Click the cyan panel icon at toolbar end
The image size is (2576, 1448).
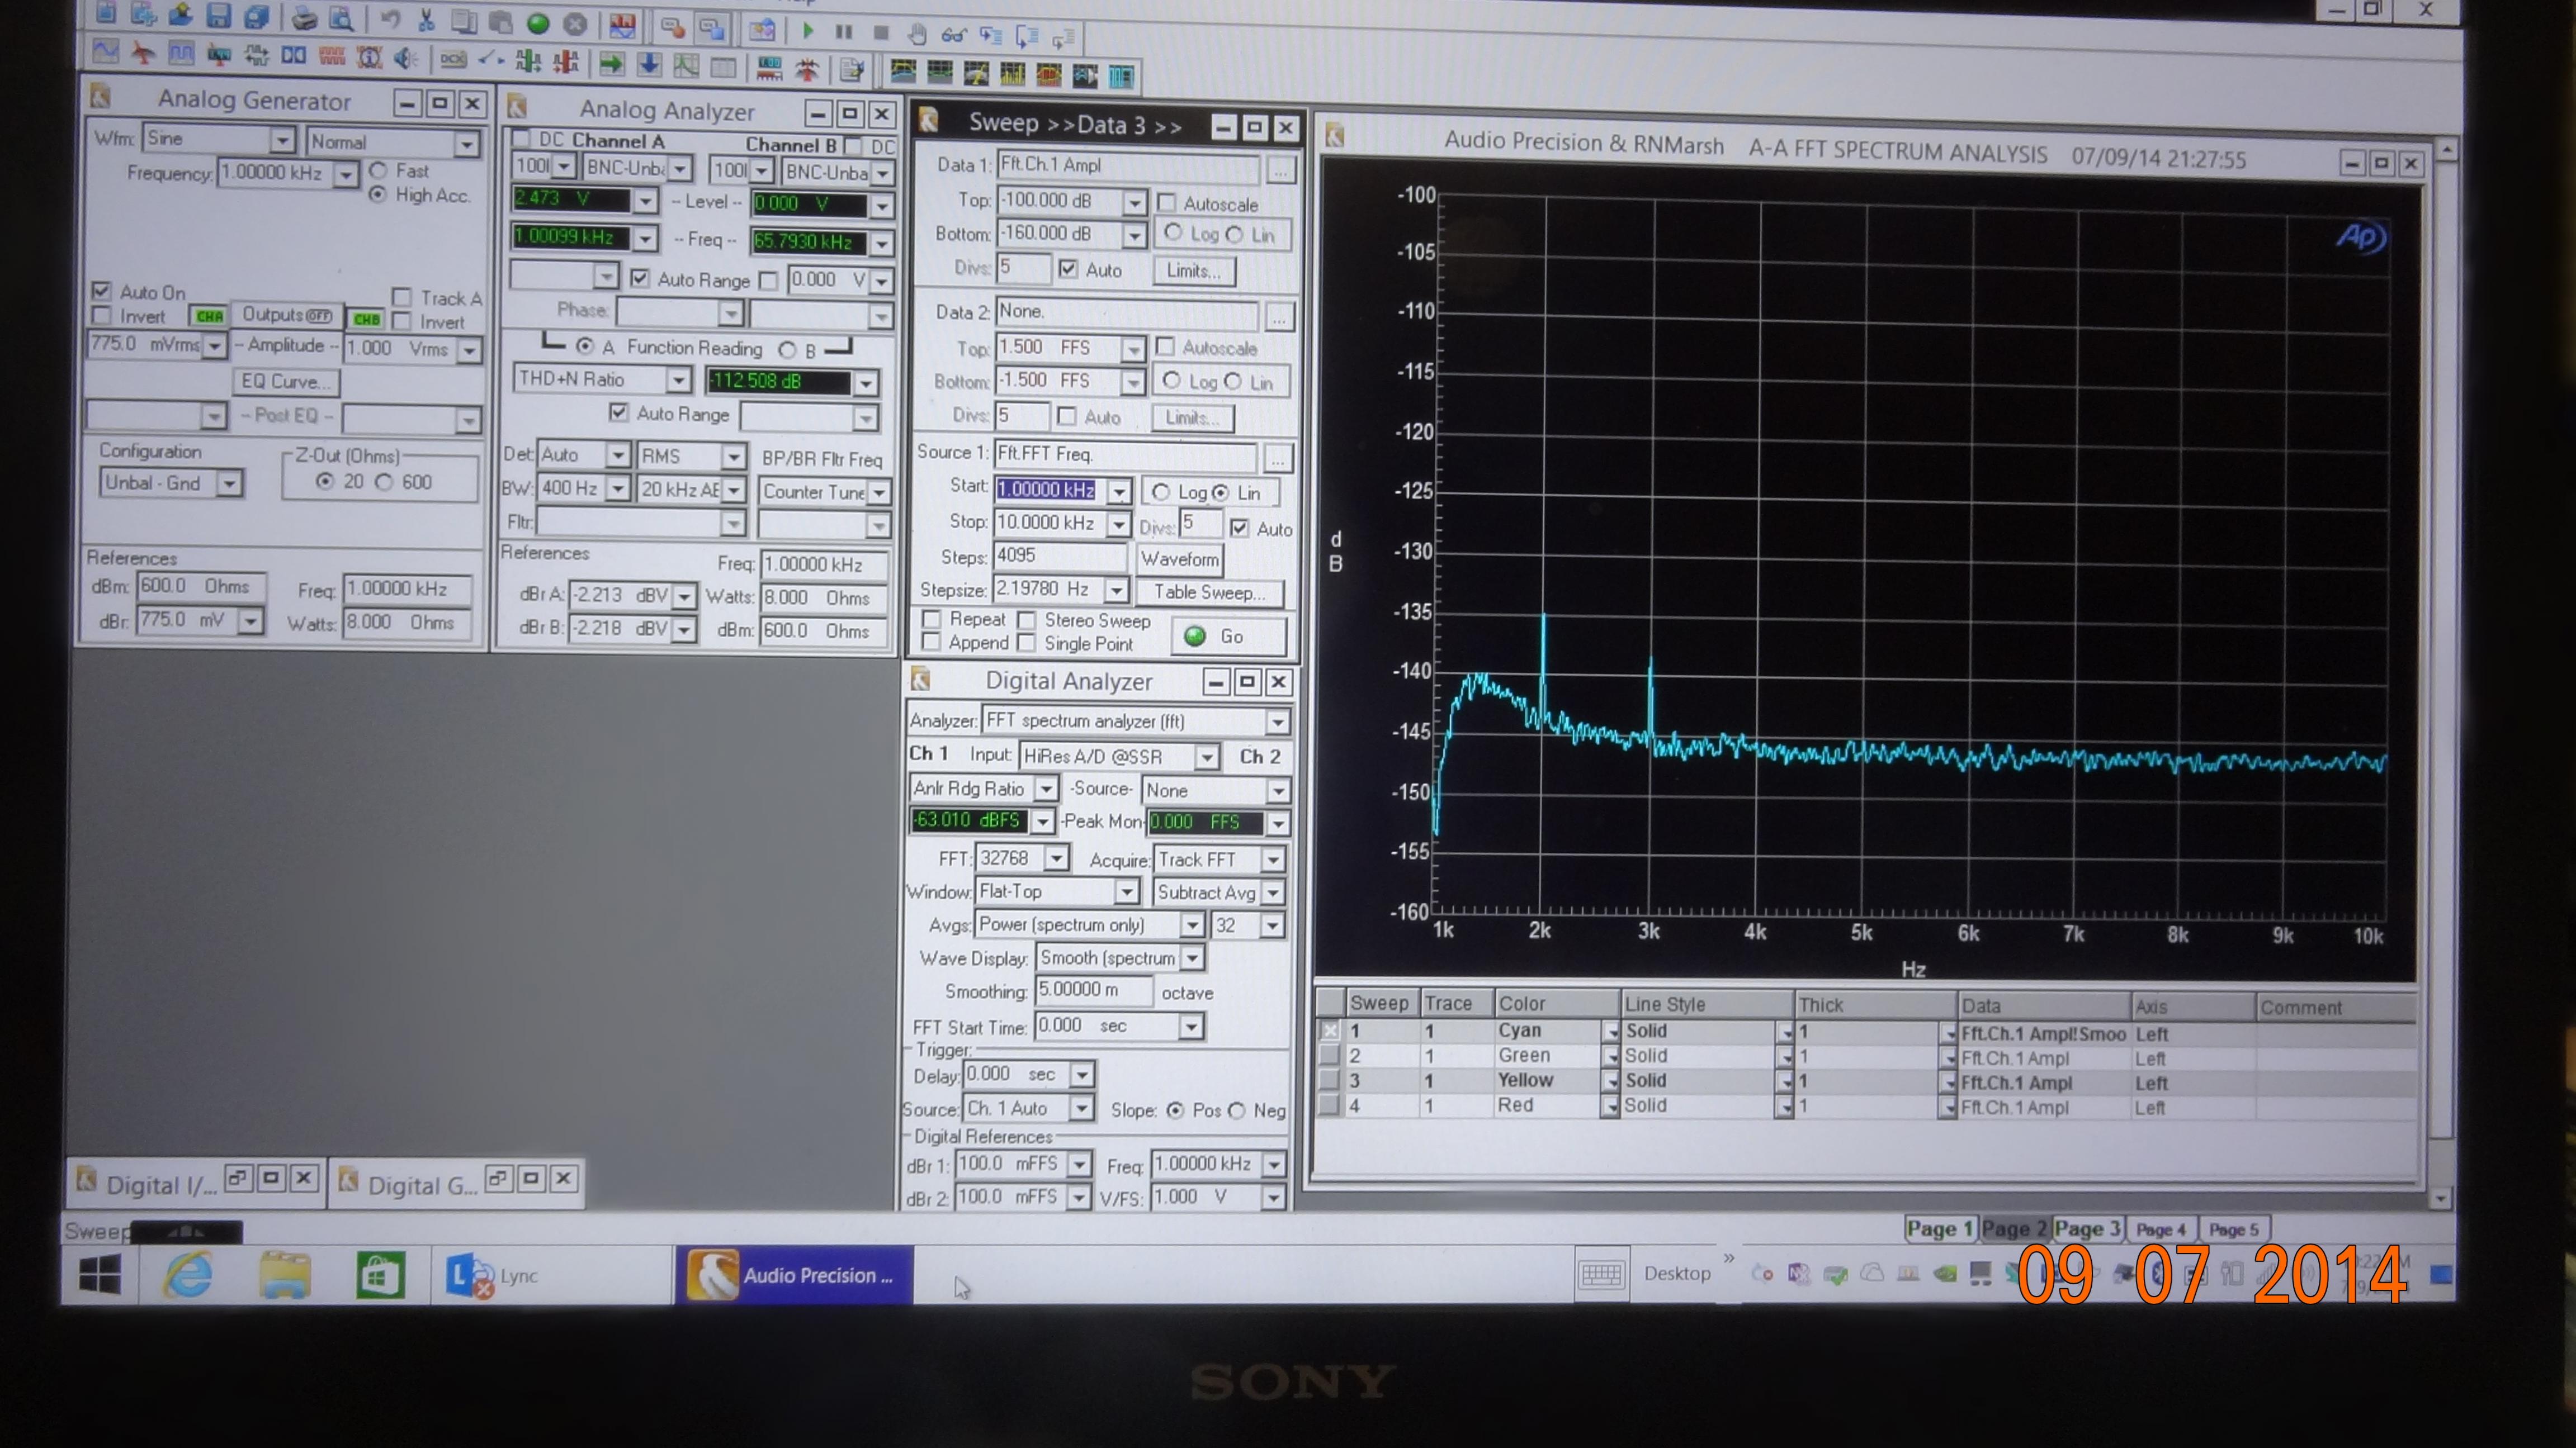1121,76
